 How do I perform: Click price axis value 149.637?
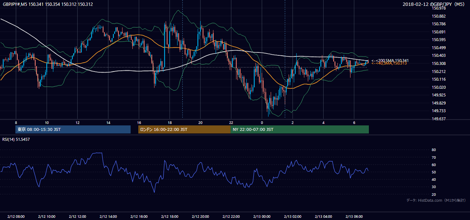click(x=439, y=119)
